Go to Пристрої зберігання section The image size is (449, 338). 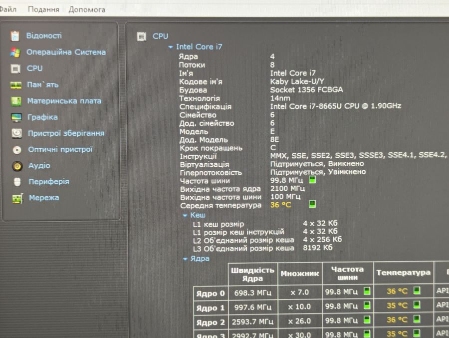click(66, 133)
